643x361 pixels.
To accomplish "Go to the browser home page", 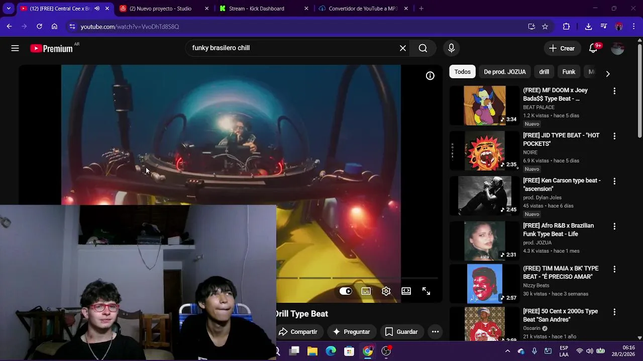I will click(x=54, y=27).
